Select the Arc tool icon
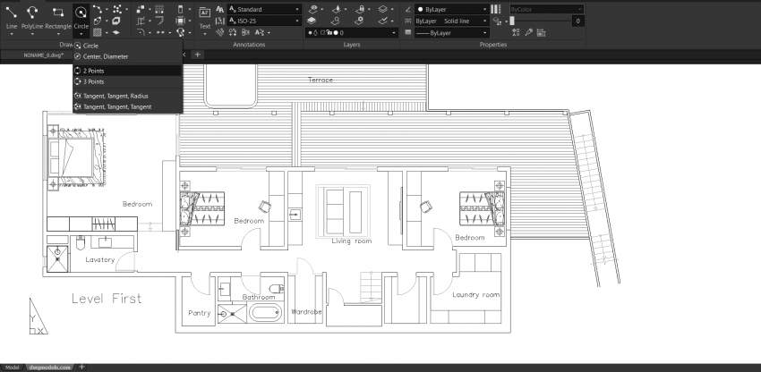 tap(97, 9)
